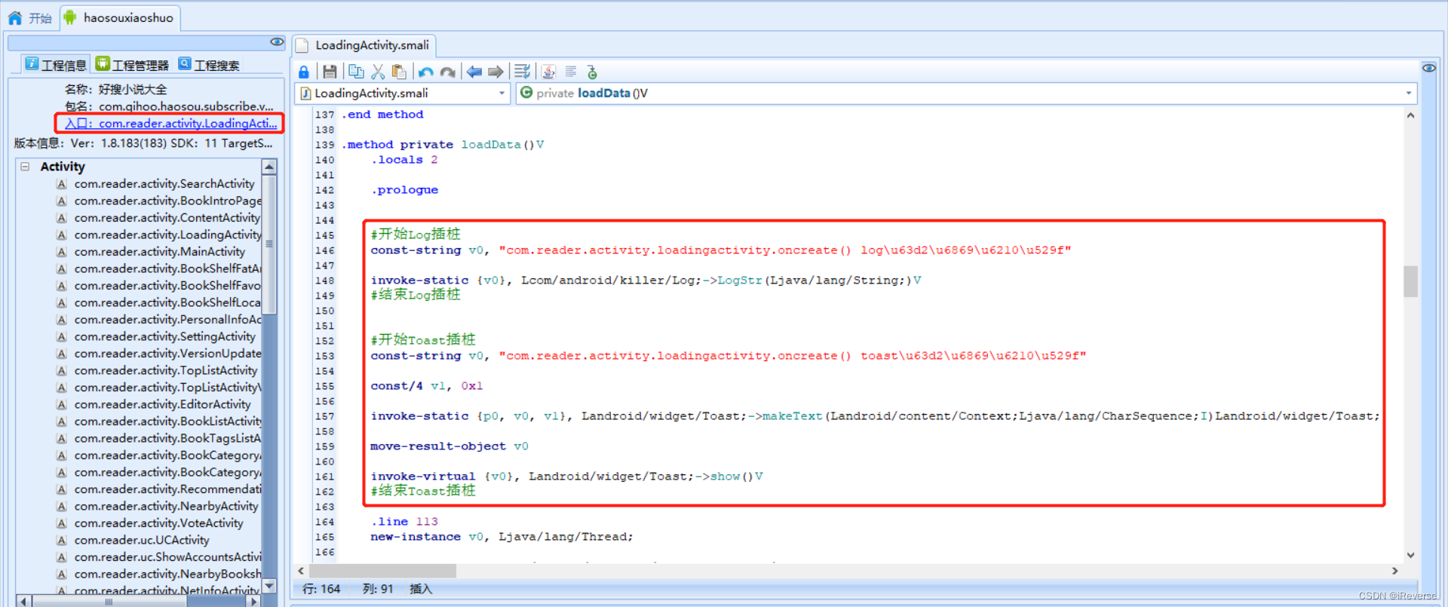Click the code insertion list icon
Image resolution: width=1448 pixels, height=607 pixels.
[x=522, y=72]
